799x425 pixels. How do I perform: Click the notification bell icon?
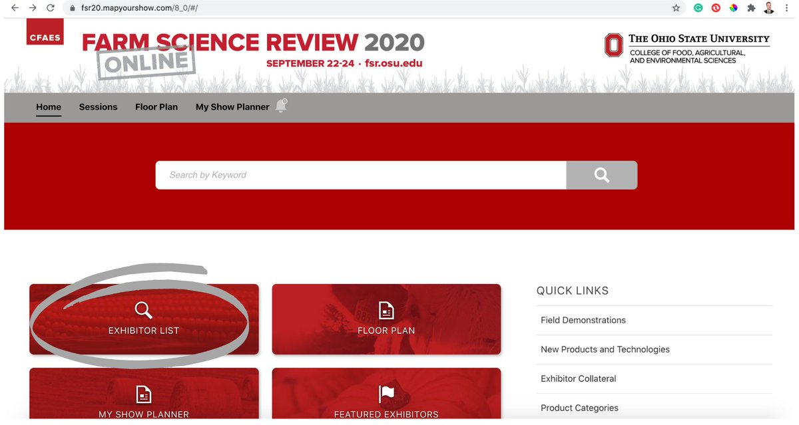pyautogui.click(x=281, y=106)
